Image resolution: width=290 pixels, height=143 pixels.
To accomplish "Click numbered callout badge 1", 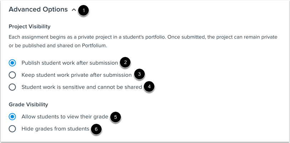I will point(83,10).
